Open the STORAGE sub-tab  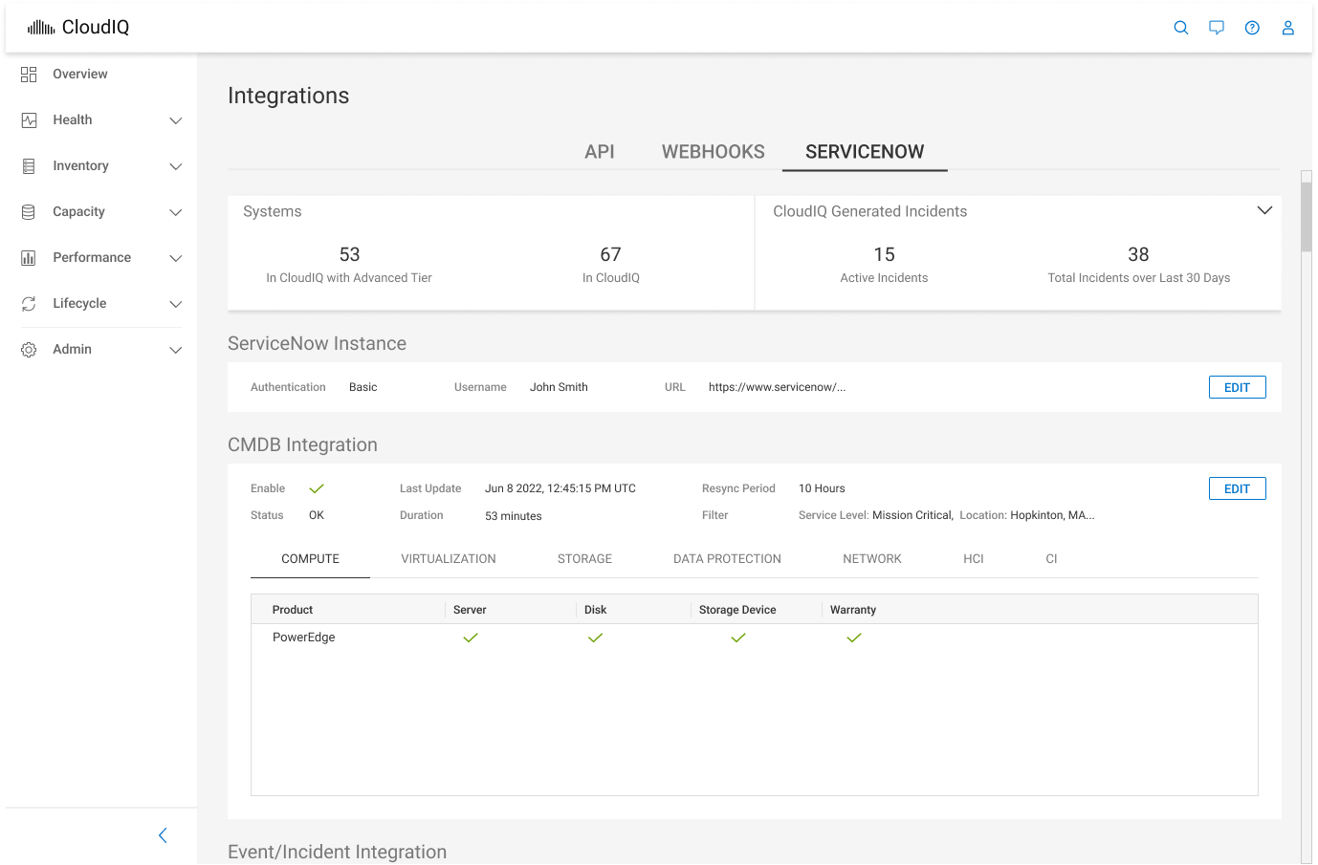click(x=584, y=559)
